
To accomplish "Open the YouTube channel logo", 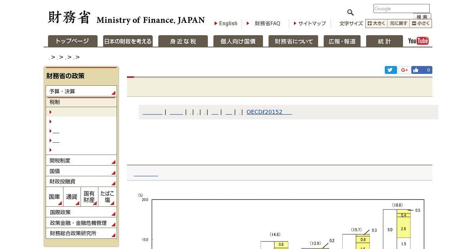I will coord(418,41).
